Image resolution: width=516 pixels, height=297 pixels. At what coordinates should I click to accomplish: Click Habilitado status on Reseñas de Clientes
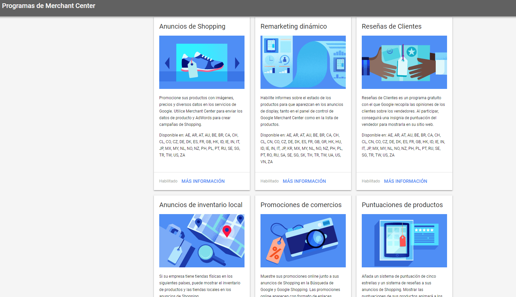(371, 181)
